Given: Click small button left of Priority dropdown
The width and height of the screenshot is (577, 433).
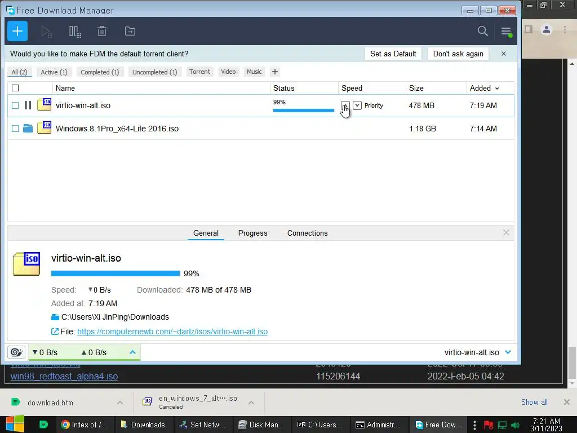Looking at the screenshot, I should tap(345, 105).
